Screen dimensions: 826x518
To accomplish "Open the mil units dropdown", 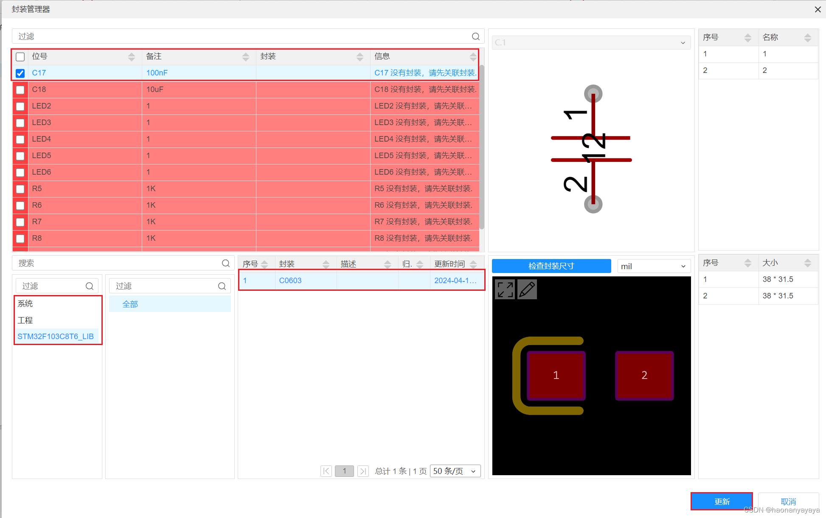I will (653, 266).
